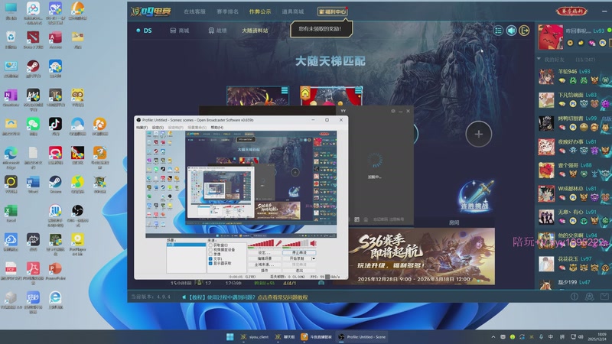Open the WeChat desktop icon

point(33,126)
